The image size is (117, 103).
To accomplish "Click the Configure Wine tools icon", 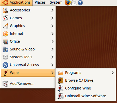I will [60, 88].
